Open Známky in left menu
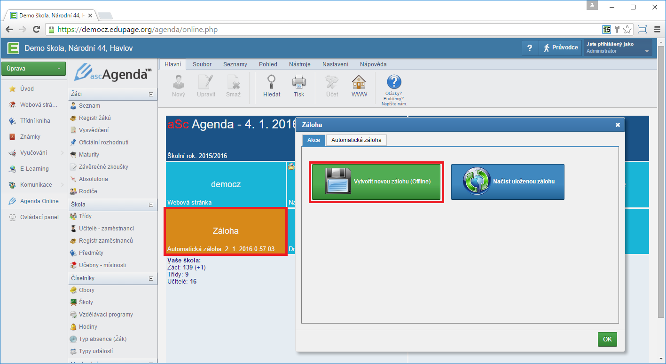 30,137
